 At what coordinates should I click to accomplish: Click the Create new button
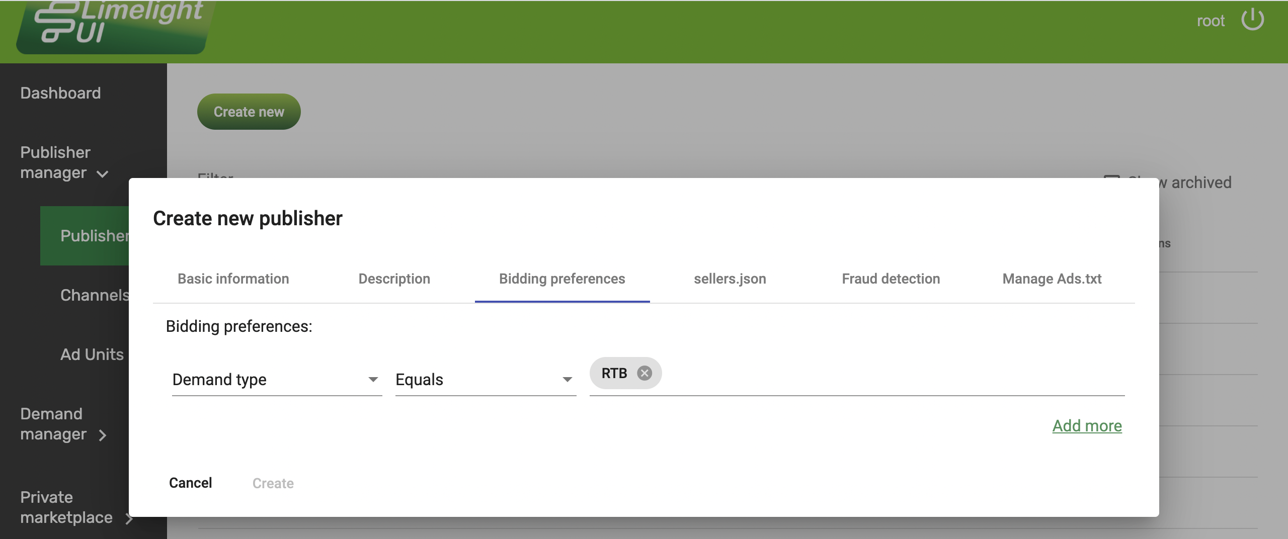pyautogui.click(x=249, y=112)
